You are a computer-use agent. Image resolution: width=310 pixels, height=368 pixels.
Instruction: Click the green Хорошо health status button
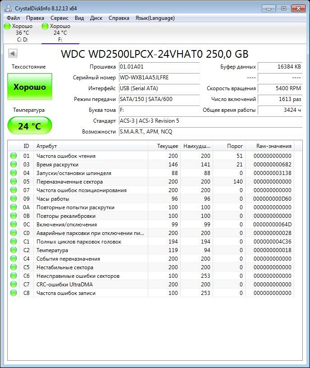[30, 87]
